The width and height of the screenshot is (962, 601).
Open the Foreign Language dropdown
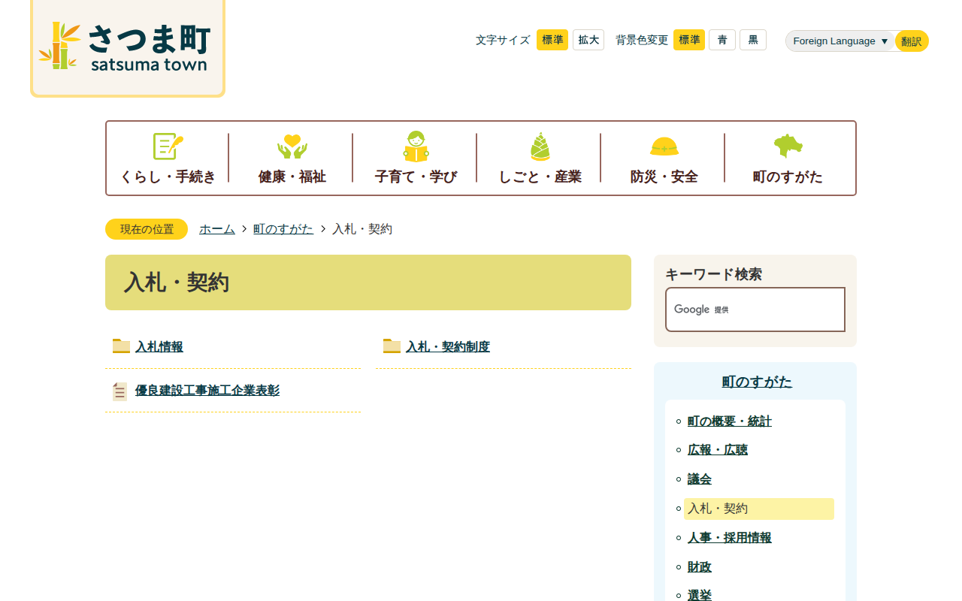[840, 41]
